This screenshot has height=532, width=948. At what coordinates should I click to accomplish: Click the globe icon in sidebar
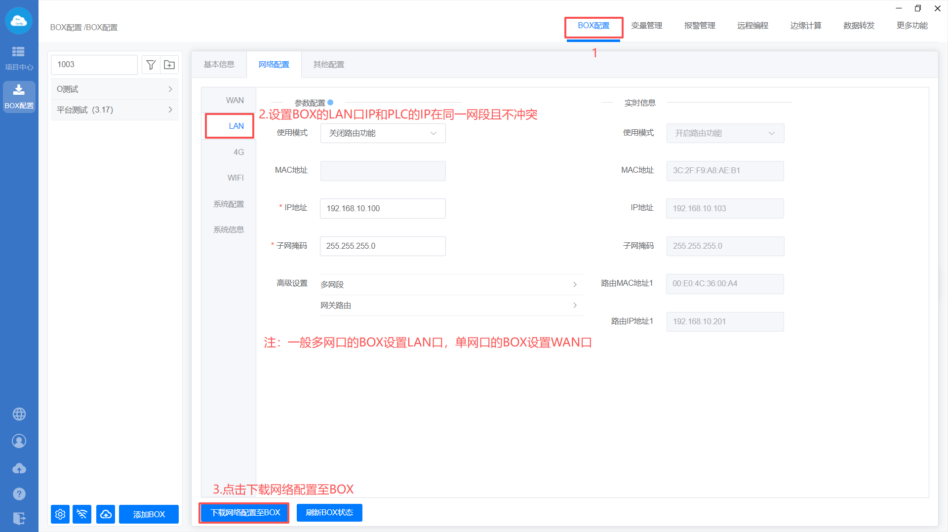19,414
